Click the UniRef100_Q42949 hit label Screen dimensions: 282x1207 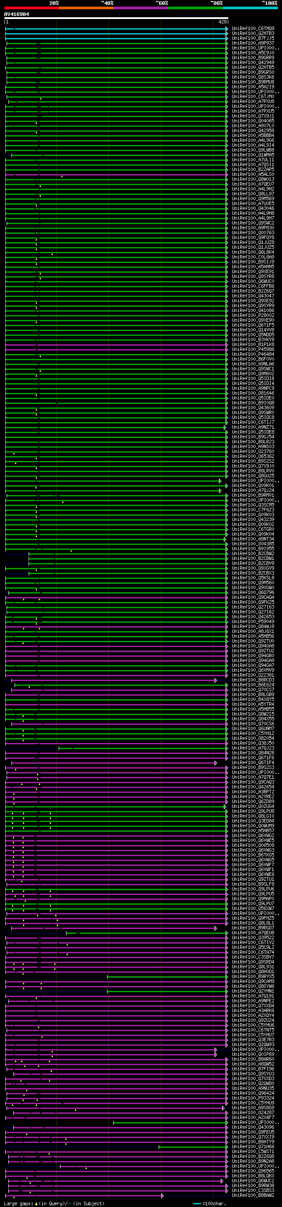(252, 62)
